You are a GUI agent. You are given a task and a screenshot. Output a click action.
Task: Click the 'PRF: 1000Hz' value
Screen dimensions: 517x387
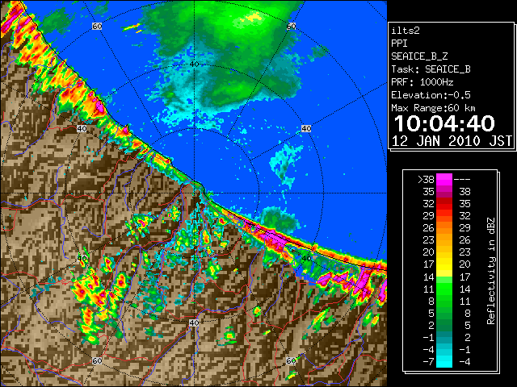click(422, 82)
